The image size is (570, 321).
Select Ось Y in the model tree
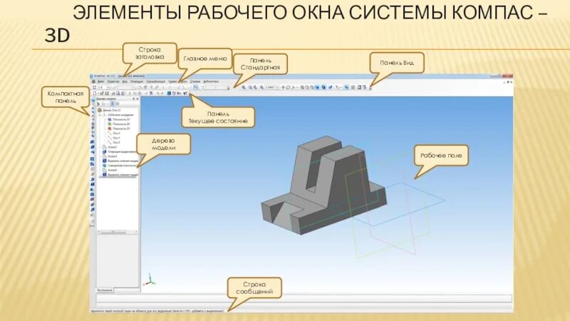coord(114,138)
